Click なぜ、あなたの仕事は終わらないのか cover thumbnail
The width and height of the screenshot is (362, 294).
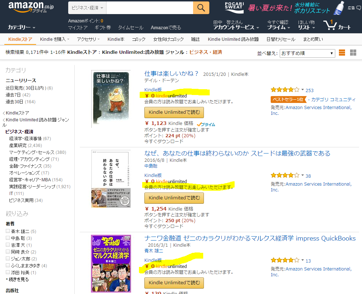tap(111, 179)
